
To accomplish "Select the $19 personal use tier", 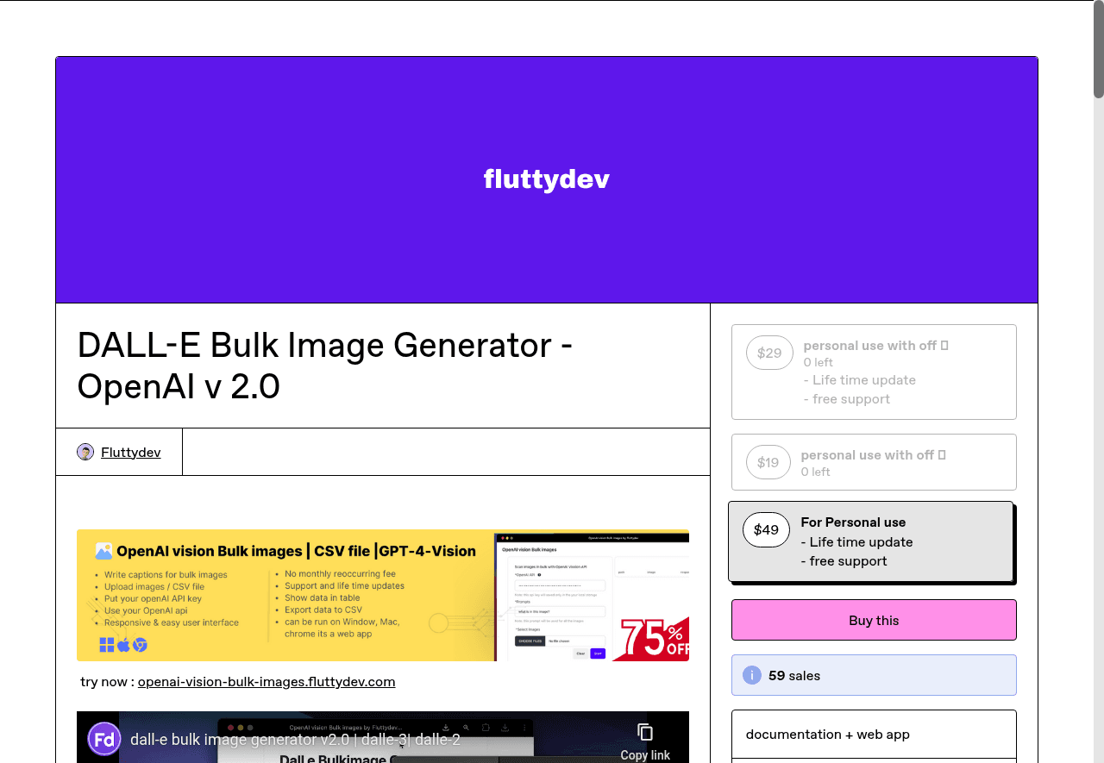I will pos(874,462).
